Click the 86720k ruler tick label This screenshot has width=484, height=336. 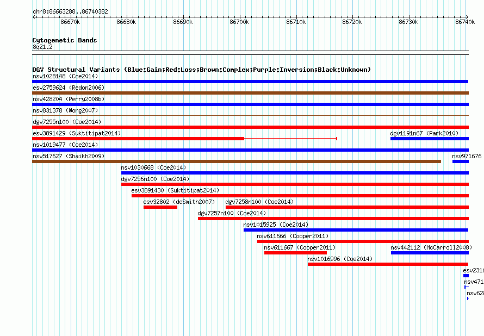[352, 22]
